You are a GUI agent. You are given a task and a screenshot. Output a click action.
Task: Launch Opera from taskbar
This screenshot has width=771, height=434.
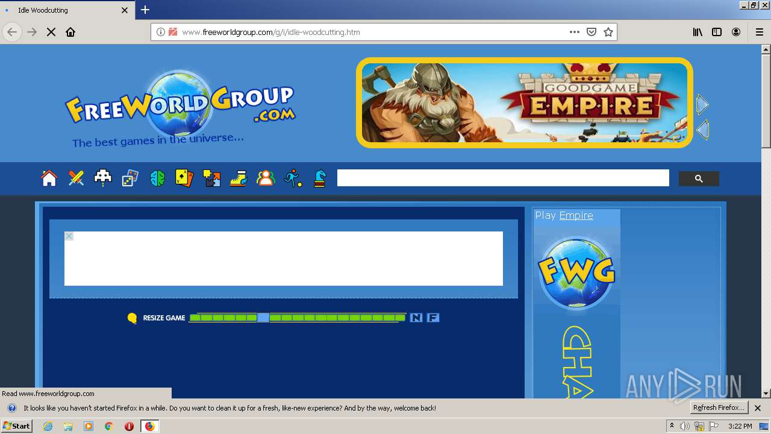pos(129,426)
